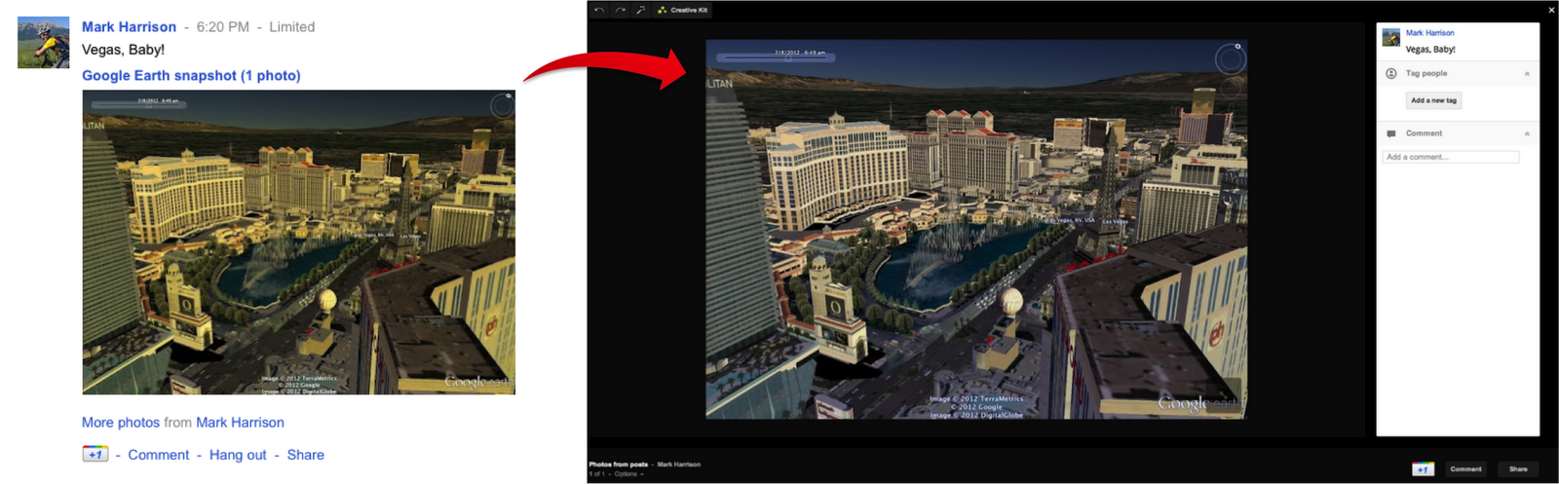1559x484 pixels.
Task: Click Mark Harrison avatar in the post
Action: tap(44, 42)
